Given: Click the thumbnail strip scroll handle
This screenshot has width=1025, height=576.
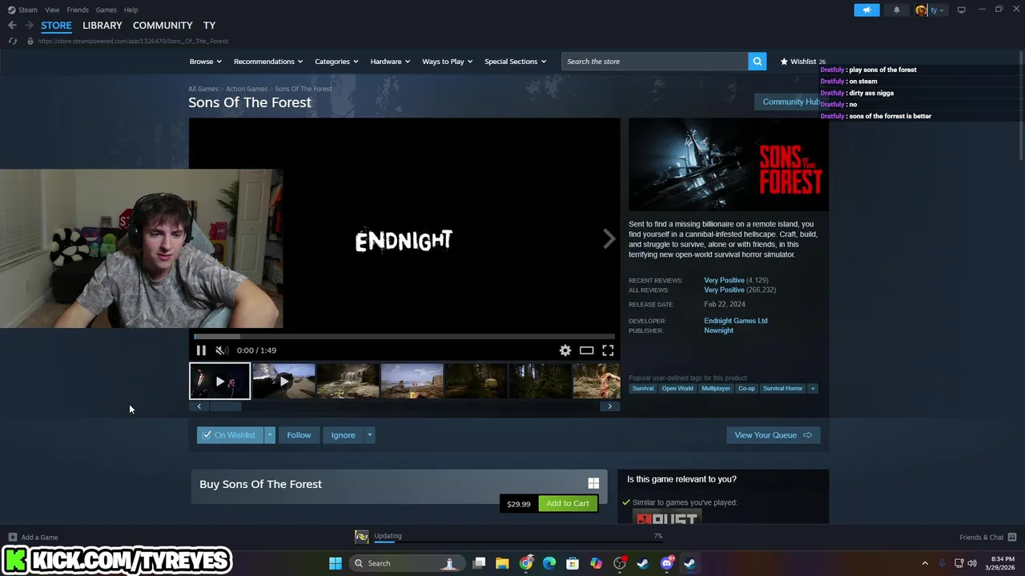Looking at the screenshot, I should pos(226,406).
